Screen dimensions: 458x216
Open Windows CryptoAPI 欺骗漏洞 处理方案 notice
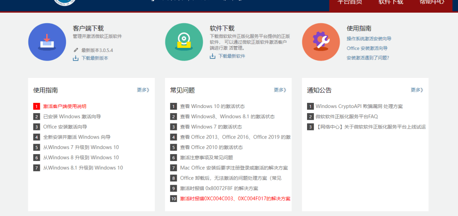(x=359, y=106)
